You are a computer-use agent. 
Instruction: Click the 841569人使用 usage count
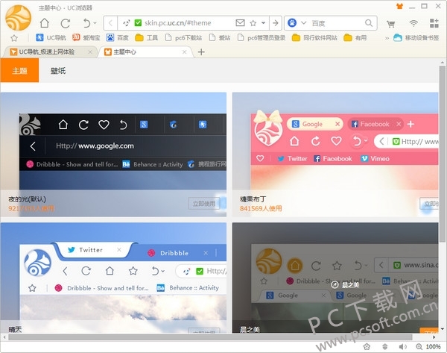click(x=261, y=208)
